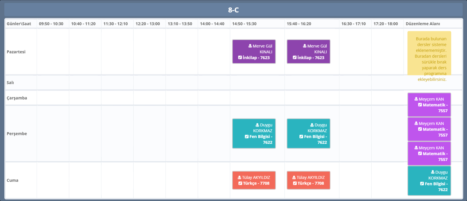
Task: Click the 8-C class title bar
Action: click(233, 10)
